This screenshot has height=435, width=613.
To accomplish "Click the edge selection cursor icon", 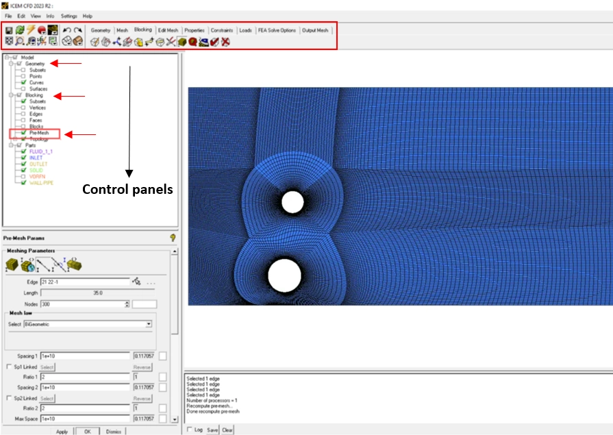I will click(x=137, y=282).
